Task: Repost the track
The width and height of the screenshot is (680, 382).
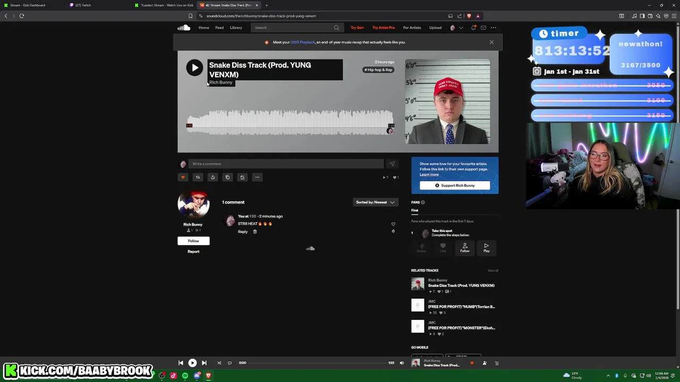Action: click(x=198, y=177)
